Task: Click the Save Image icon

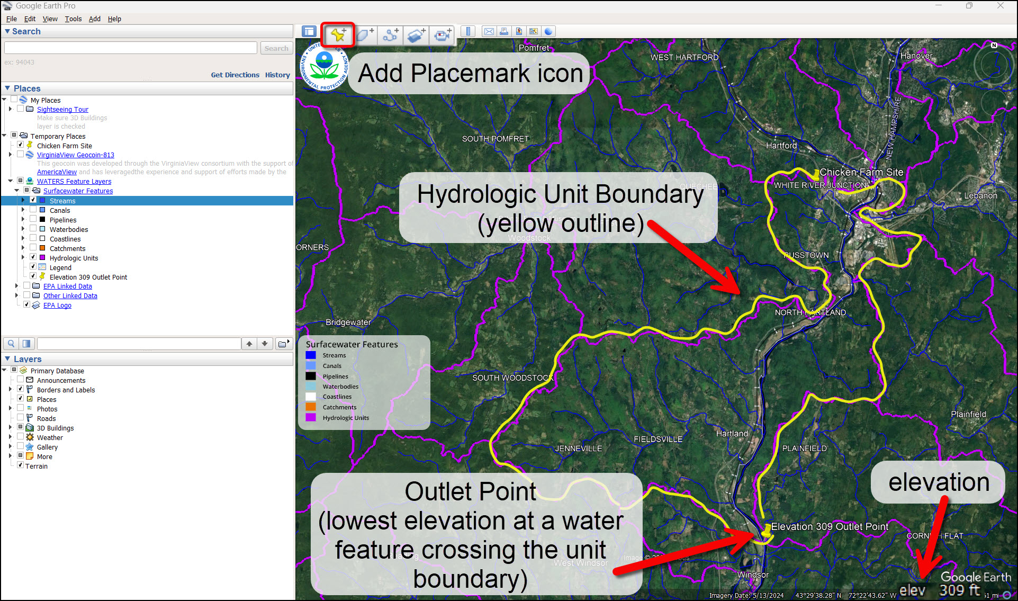Action: click(519, 32)
